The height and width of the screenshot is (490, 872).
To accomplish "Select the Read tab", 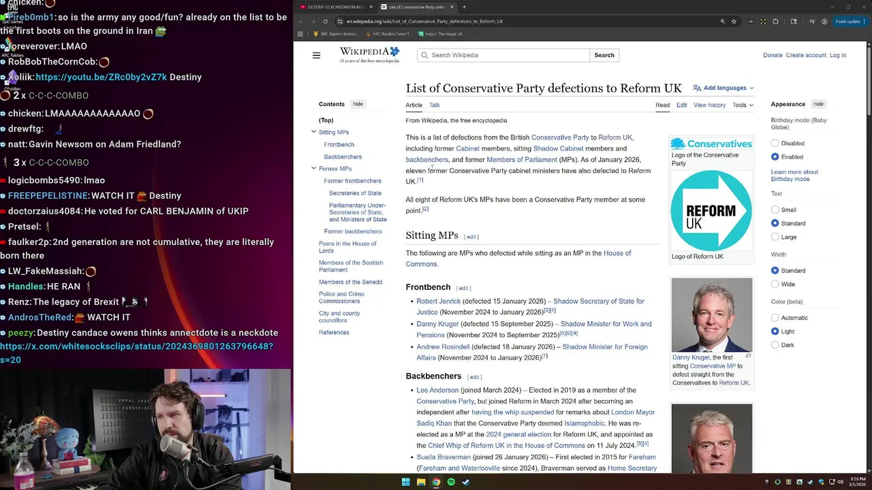I will coord(662,105).
